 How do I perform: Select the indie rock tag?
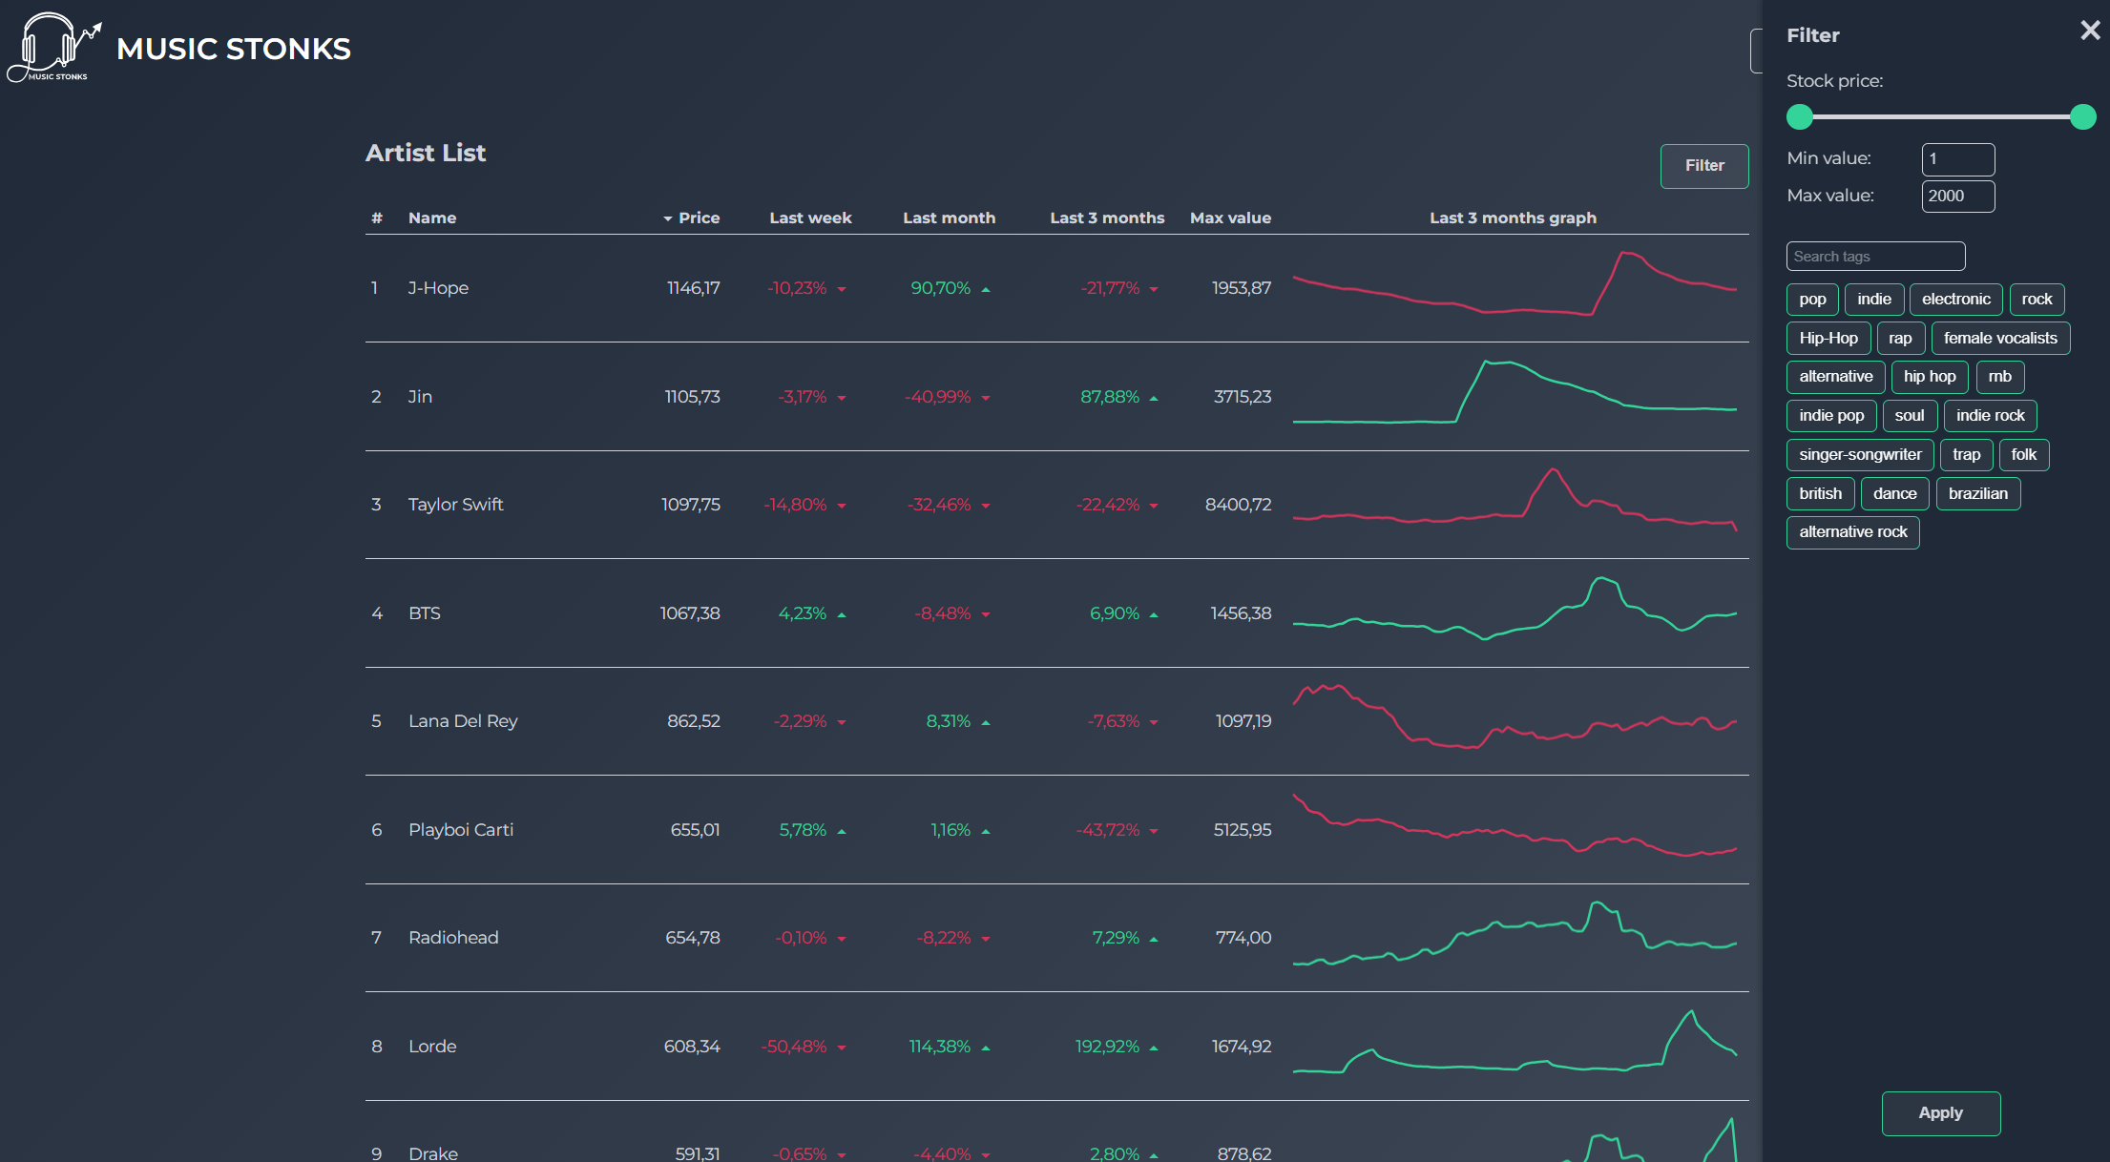1991,416
